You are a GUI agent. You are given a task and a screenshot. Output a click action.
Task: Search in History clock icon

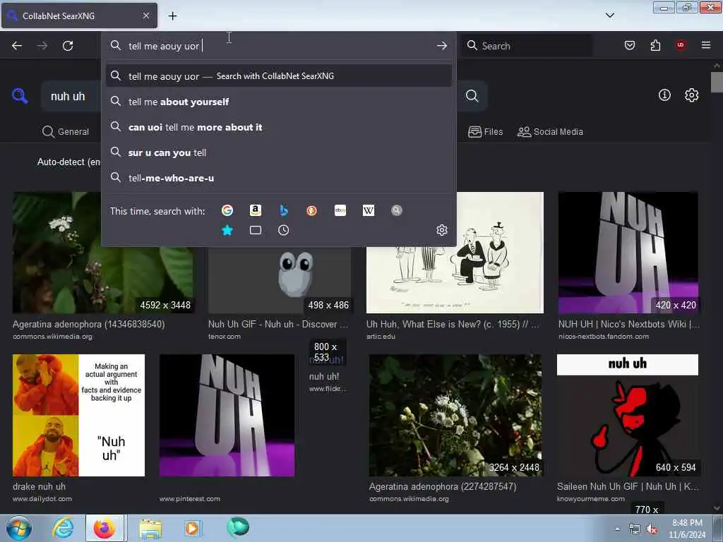click(x=284, y=230)
